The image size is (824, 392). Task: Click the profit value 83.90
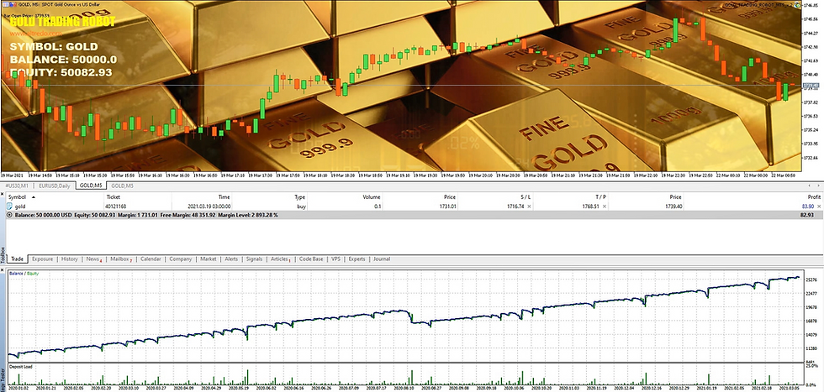[x=808, y=206]
